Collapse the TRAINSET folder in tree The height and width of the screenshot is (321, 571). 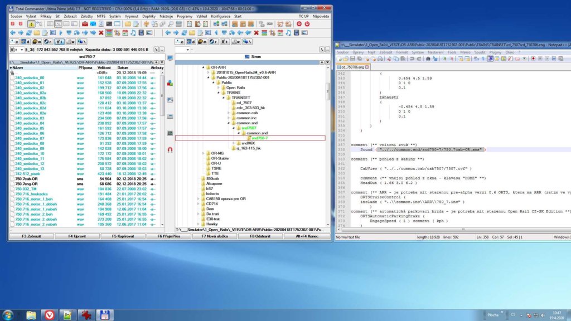coord(224,96)
